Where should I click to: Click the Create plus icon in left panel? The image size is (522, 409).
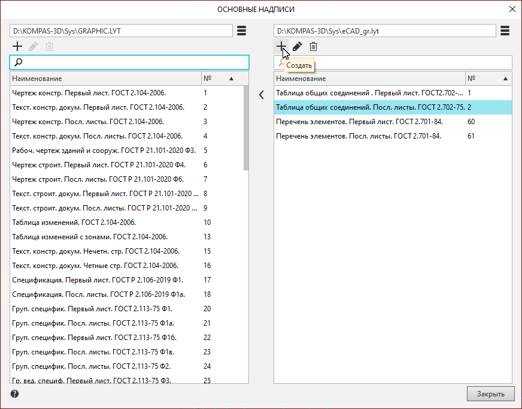coord(17,46)
